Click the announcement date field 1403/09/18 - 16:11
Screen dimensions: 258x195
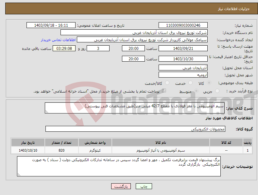coord(51,25)
